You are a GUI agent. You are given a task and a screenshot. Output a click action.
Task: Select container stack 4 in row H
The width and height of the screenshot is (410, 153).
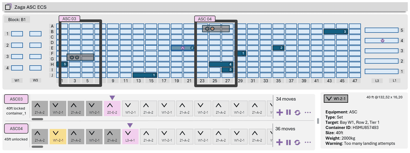point(221,64)
